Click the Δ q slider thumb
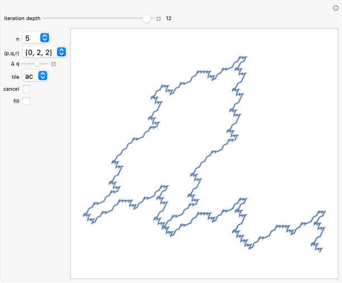The width and height of the screenshot is (342, 283). pos(37,64)
